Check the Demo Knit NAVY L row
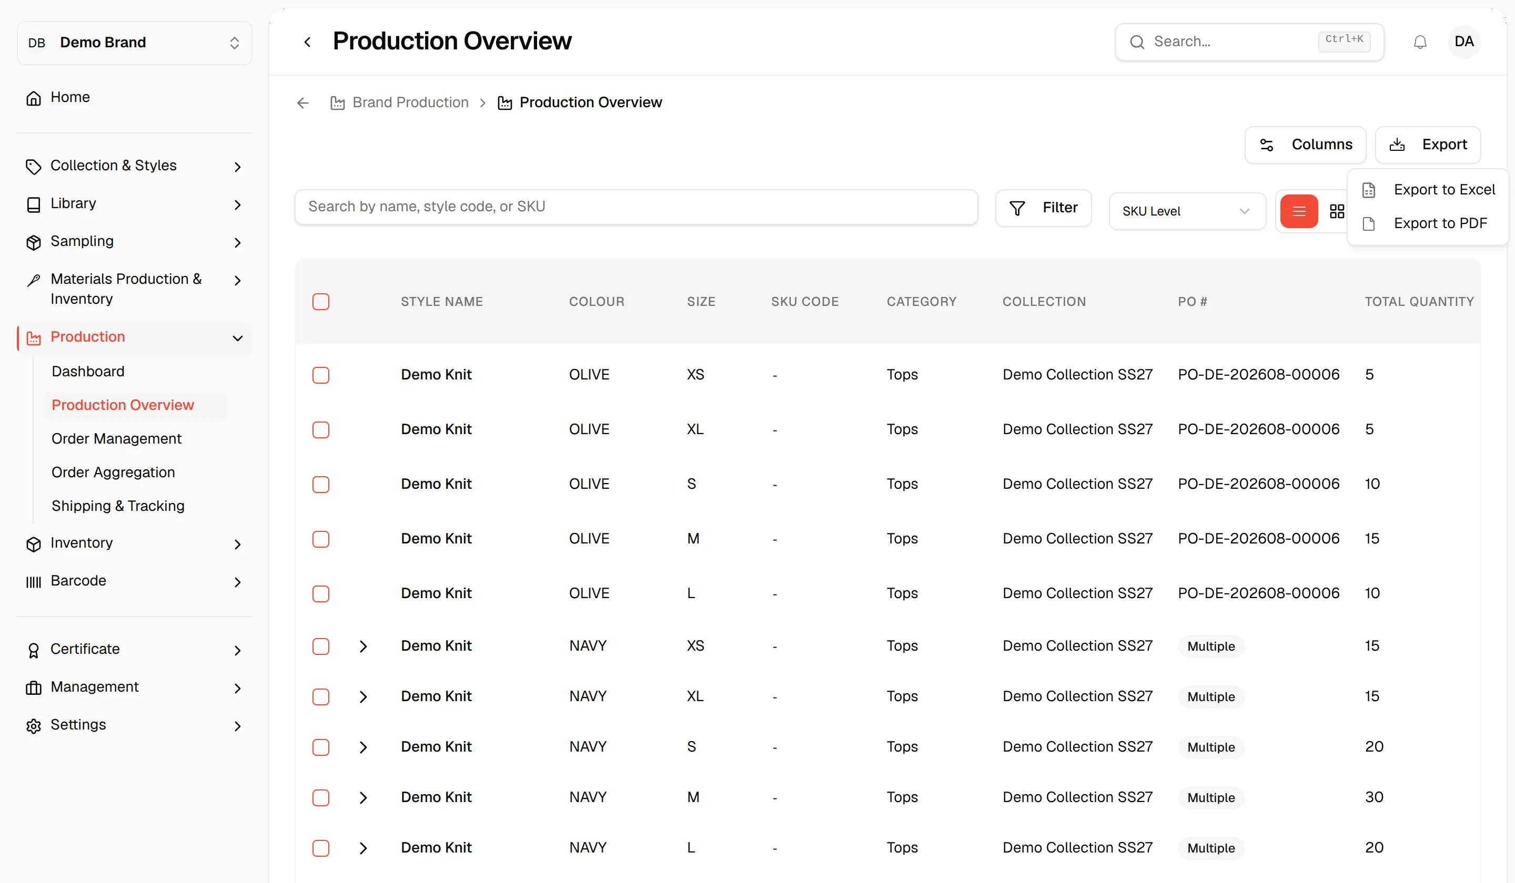This screenshot has width=1515, height=883. point(321,848)
